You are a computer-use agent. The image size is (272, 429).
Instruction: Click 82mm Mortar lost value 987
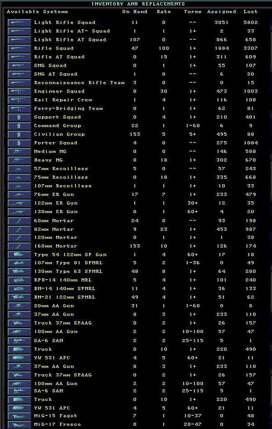point(251,229)
